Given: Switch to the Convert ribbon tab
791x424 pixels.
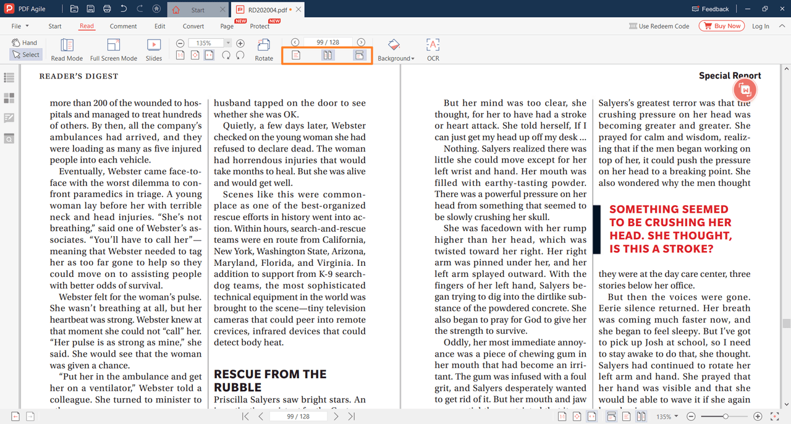Looking at the screenshot, I should tap(193, 26).
